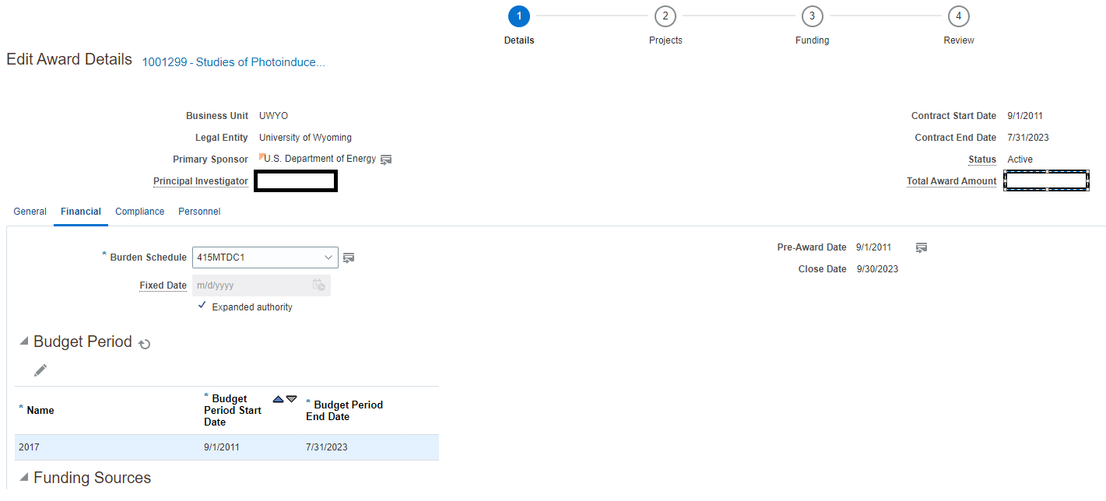Click the orange flag beside U.S. Department of Energy
This screenshot has width=1106, height=501.
pos(262,157)
